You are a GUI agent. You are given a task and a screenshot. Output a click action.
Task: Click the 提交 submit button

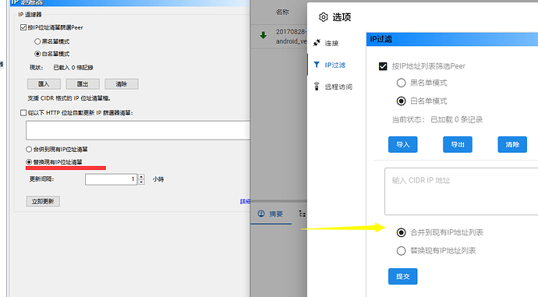tap(403, 277)
